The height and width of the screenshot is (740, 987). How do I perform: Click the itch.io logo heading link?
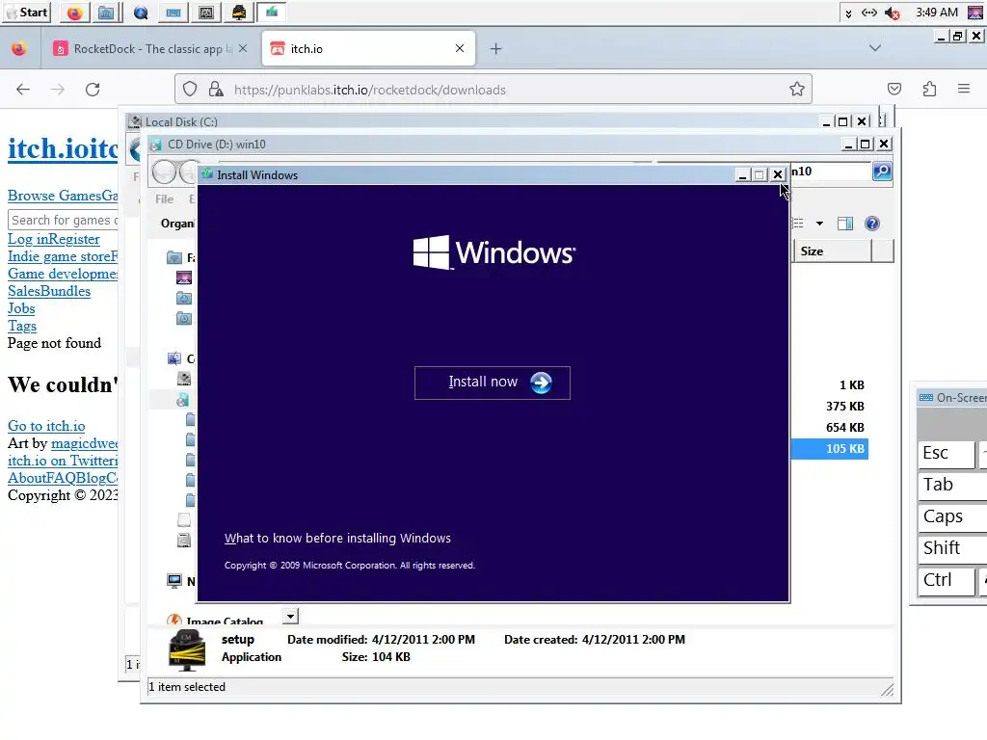click(x=63, y=149)
